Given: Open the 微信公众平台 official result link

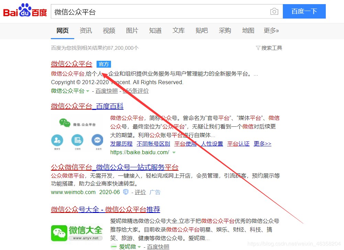Looking at the screenshot, I should click(71, 64).
